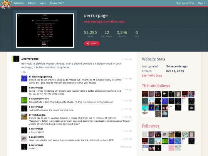Click matchaprika's avatar icon
Screen dimensions: 208x156
pos(24,117)
